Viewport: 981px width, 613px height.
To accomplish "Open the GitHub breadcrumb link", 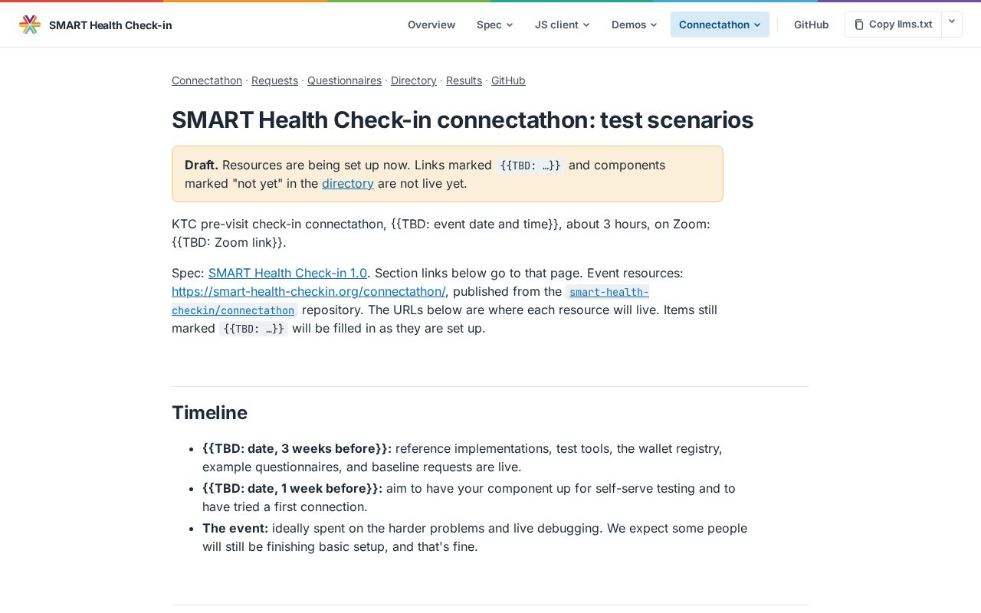I will [x=508, y=80].
